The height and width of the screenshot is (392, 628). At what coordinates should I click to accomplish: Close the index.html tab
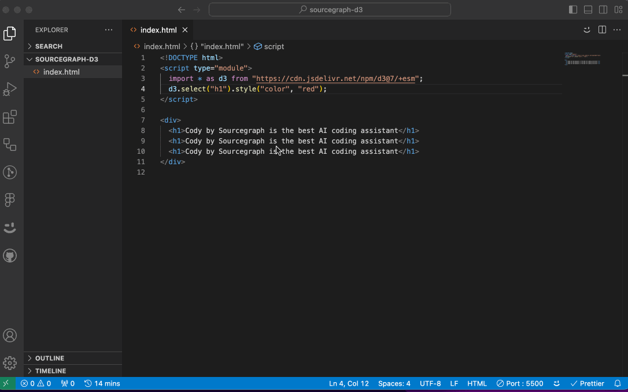point(185,30)
